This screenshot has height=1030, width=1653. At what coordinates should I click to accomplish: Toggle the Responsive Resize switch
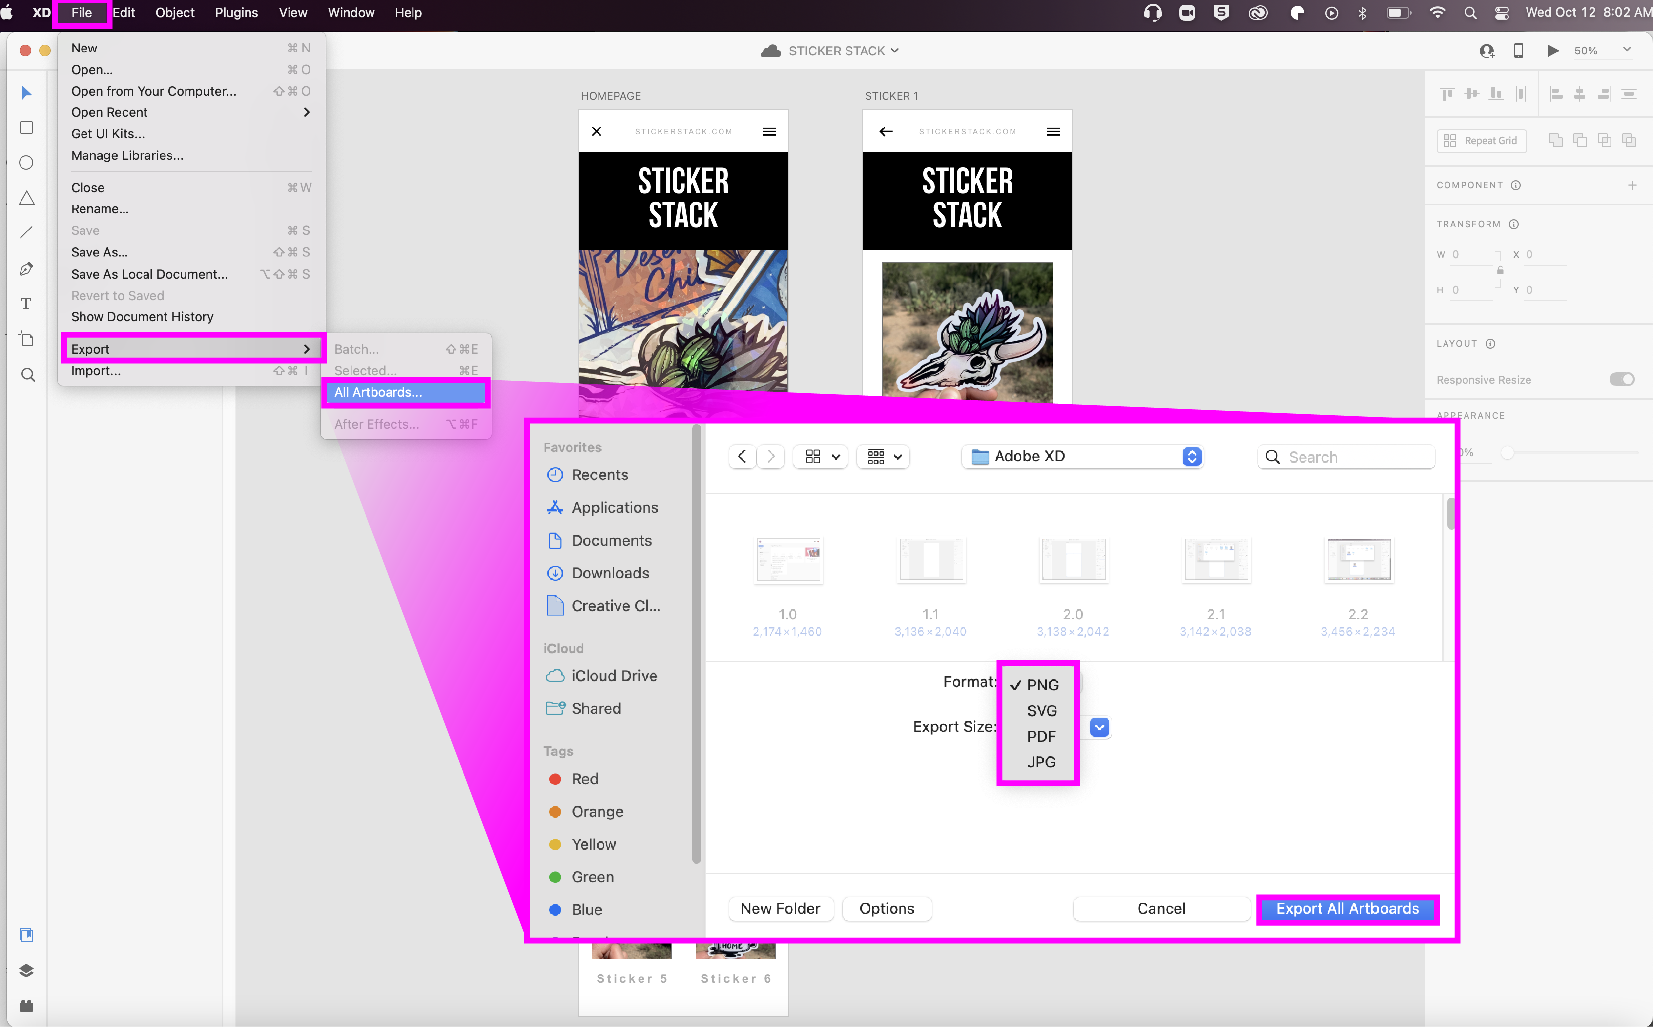[x=1621, y=379]
